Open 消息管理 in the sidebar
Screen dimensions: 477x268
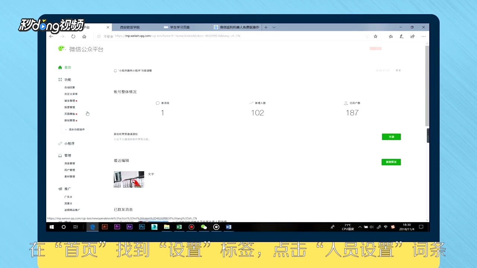[x=70, y=163]
